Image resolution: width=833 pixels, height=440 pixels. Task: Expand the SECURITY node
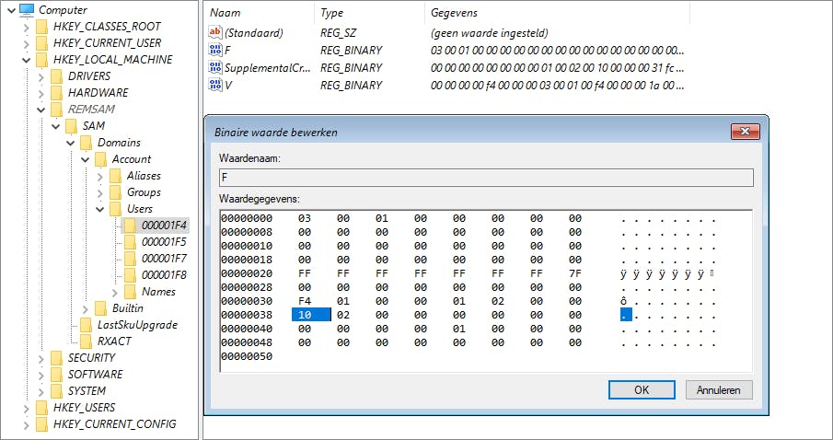click(x=41, y=358)
